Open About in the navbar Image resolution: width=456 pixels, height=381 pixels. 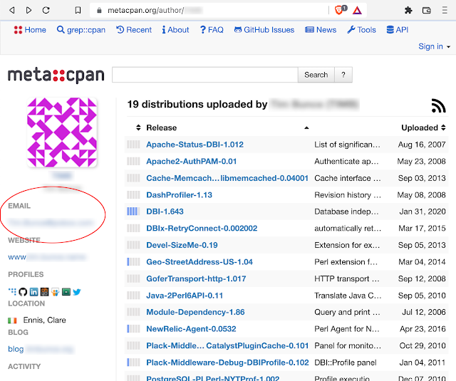point(175,30)
